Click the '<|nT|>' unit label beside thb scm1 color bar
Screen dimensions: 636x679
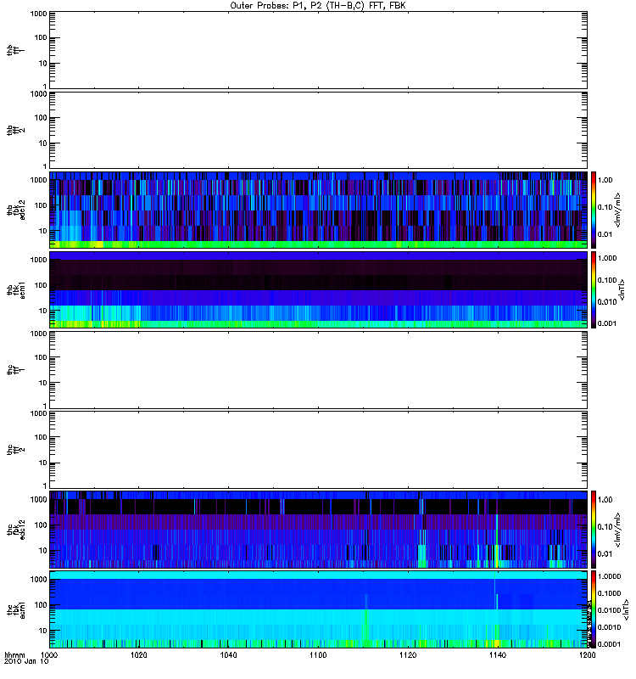tap(622, 289)
